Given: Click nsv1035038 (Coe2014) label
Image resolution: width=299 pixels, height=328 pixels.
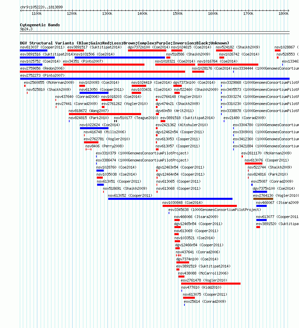Looking at the screenshot, I should 116,175.
